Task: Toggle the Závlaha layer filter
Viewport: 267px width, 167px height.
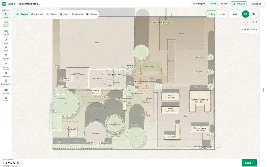Action: [x=92, y=14]
